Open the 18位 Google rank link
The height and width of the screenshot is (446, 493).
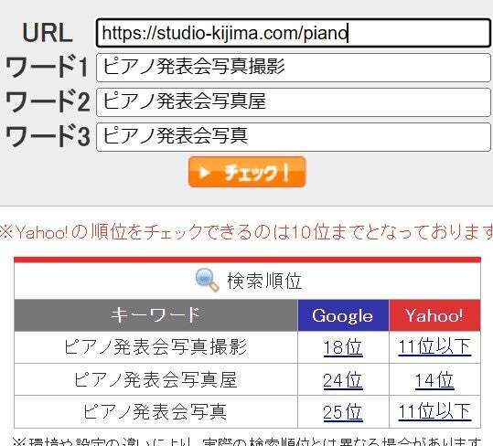[x=343, y=347]
